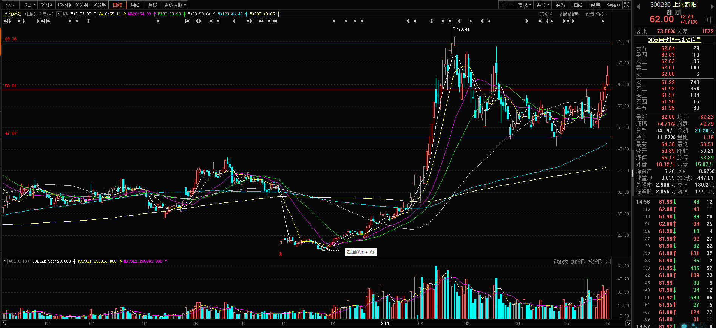The width and height of the screenshot is (716, 328).
Task: Click the MA30:53.28 value label
Action: (x=169, y=14)
